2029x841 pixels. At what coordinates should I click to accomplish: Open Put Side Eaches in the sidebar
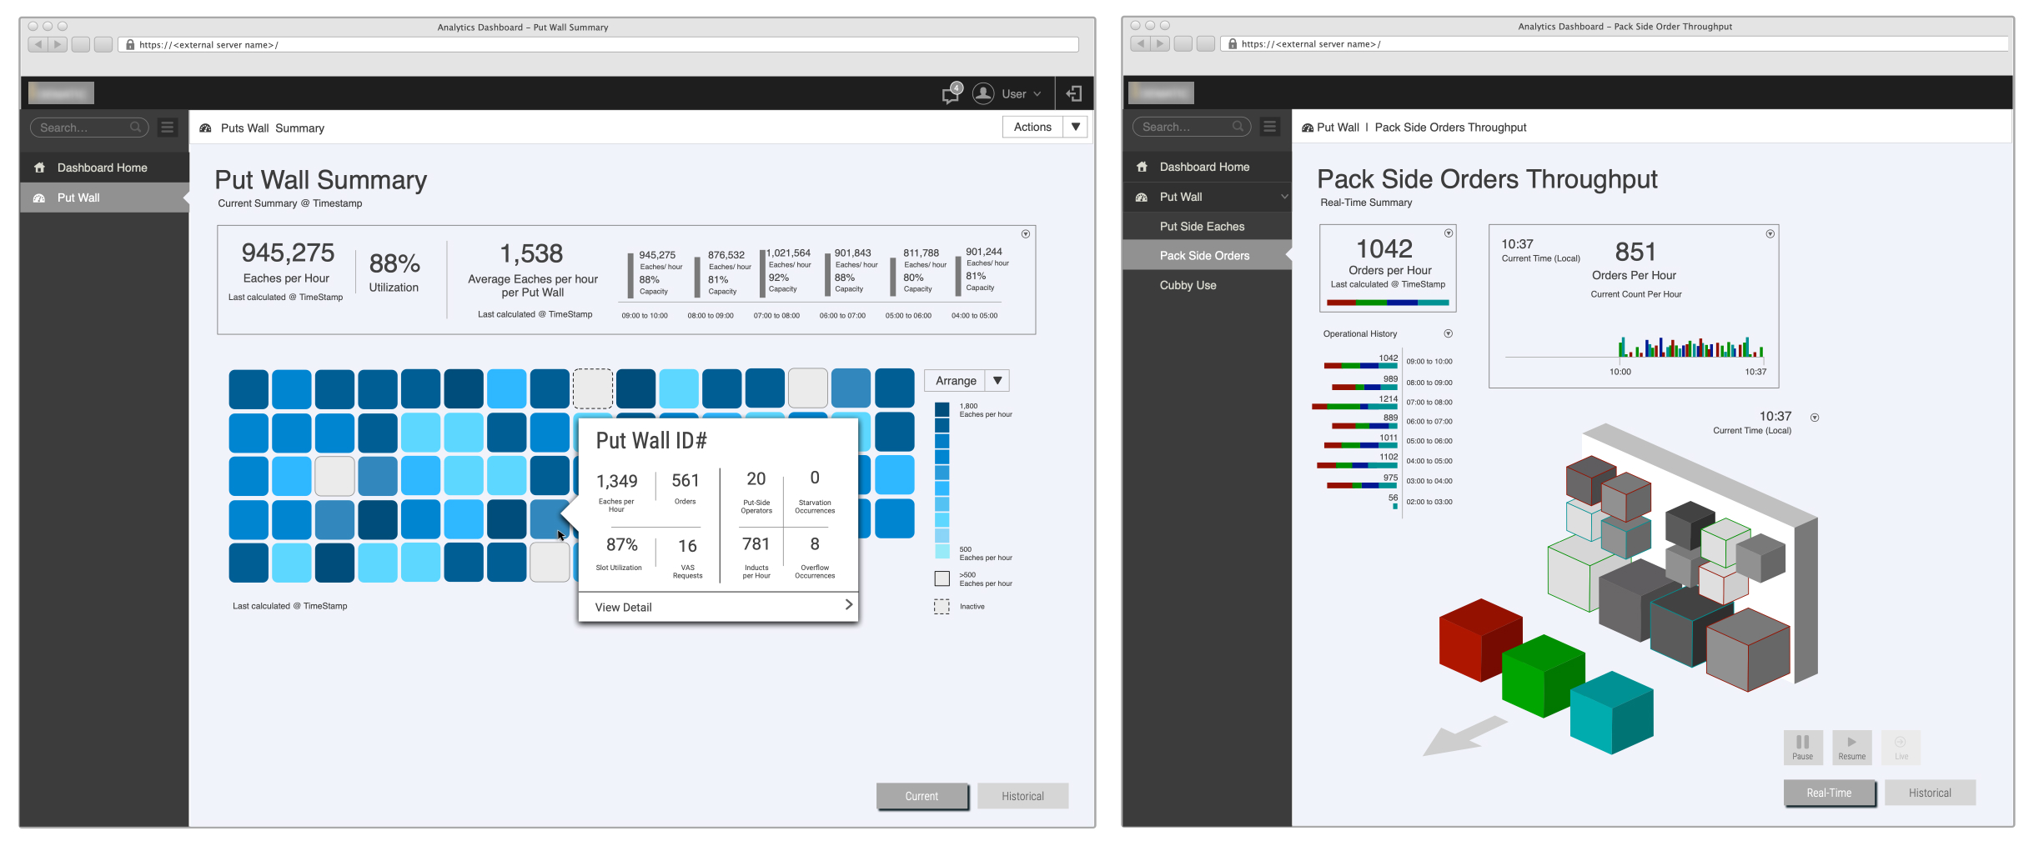click(1202, 227)
